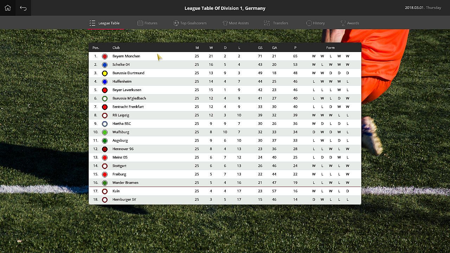Switch to Top Goalscorers tab
Viewport: 450px width, 253px height.
190,23
